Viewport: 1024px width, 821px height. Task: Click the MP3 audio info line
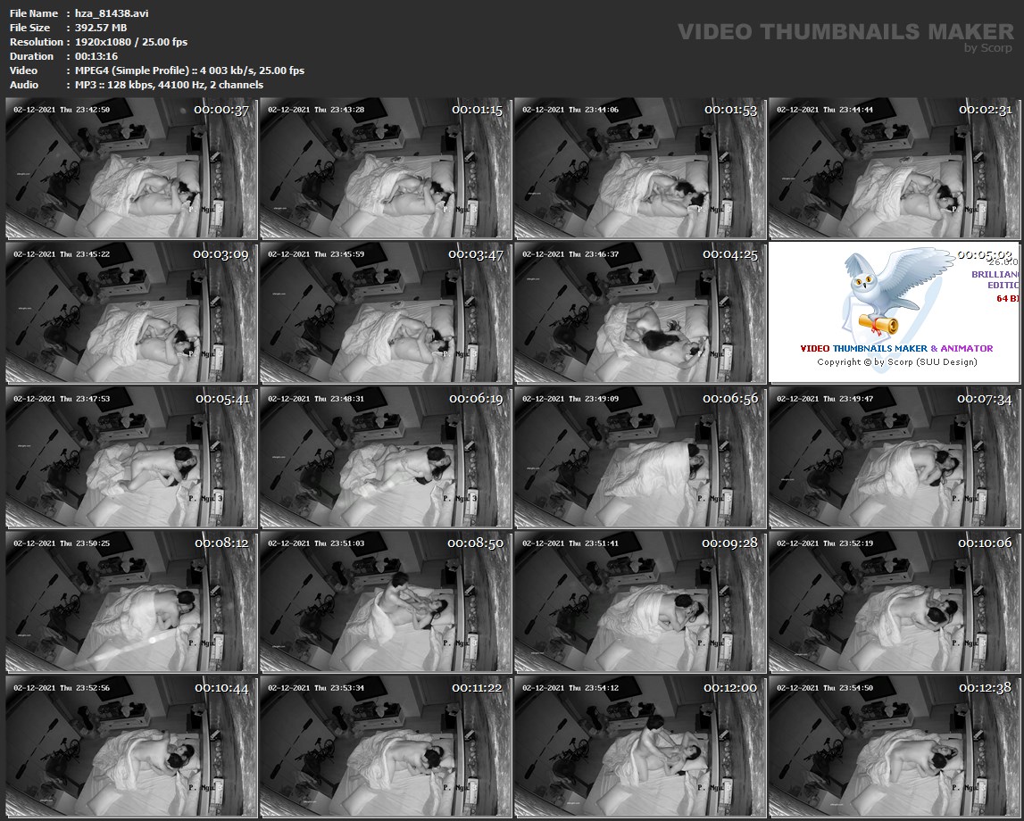[x=169, y=85]
